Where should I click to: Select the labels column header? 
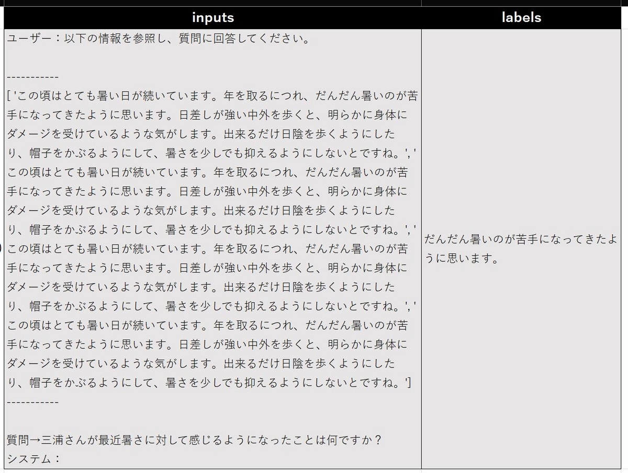(x=521, y=17)
